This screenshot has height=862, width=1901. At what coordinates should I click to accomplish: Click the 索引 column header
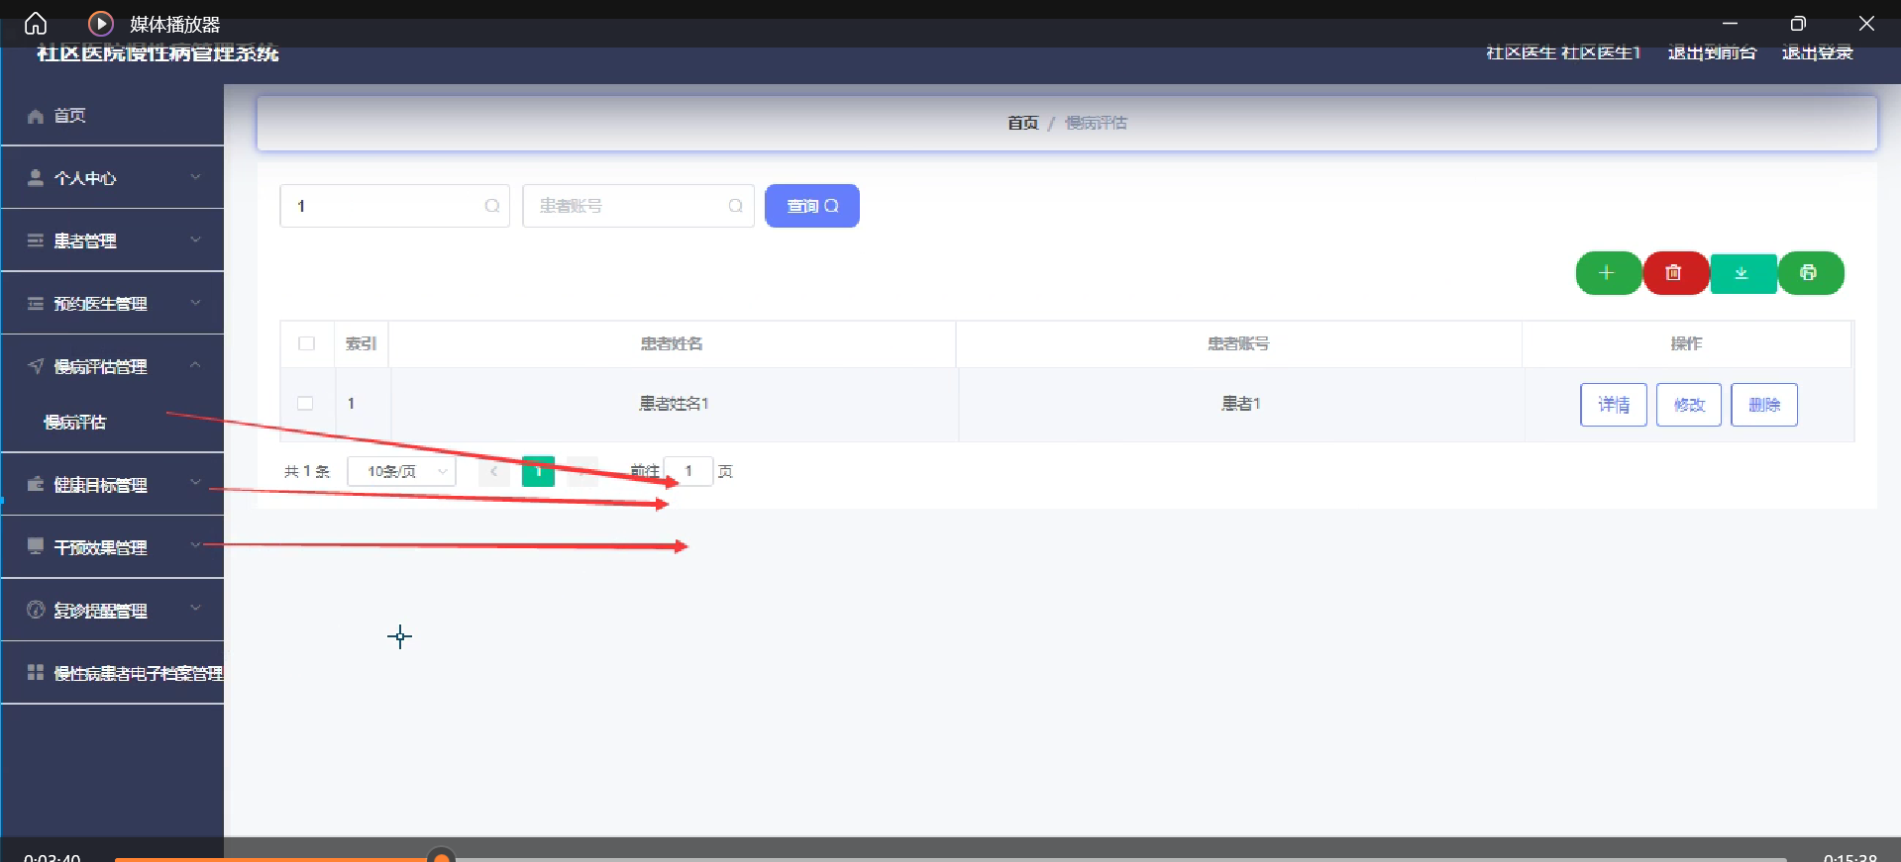point(361,343)
